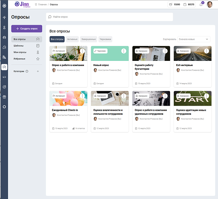Open the activity pulse sidebar icon
This screenshot has width=218, height=199.
click(4, 17)
